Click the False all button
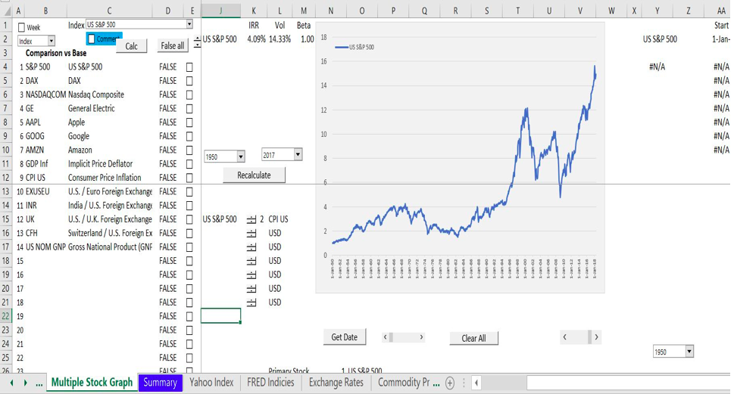Image resolution: width=734 pixels, height=394 pixels. (172, 45)
